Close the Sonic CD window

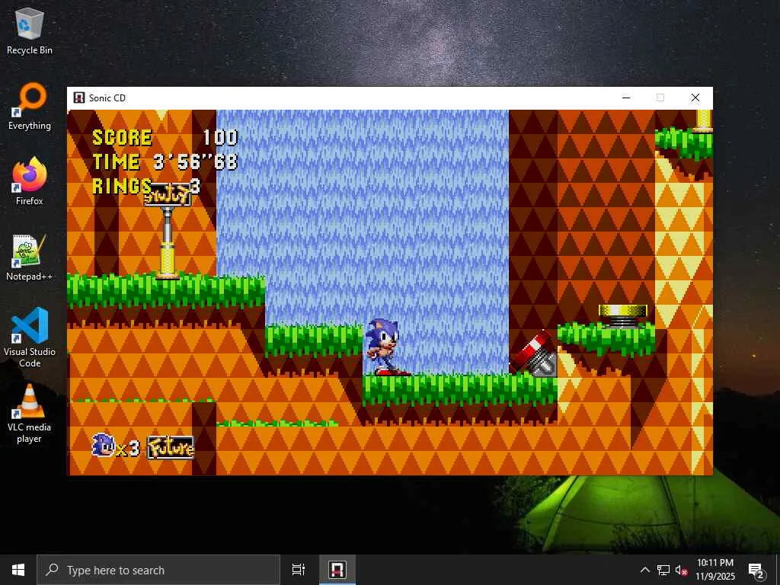pos(695,97)
